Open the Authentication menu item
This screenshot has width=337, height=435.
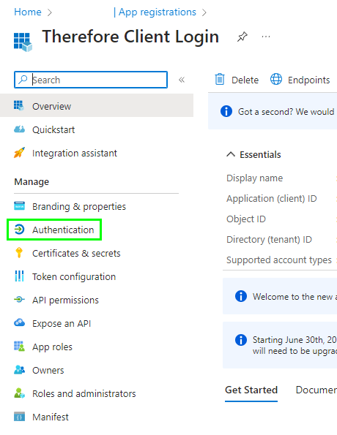click(63, 230)
